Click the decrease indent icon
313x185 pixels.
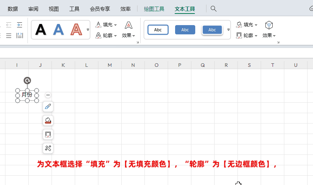click(9, 25)
